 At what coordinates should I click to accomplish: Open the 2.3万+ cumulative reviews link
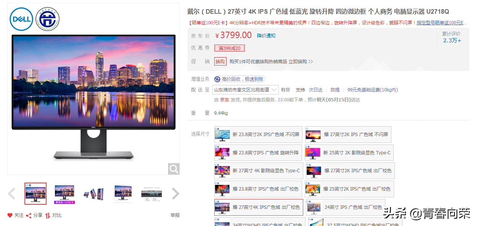point(452,40)
